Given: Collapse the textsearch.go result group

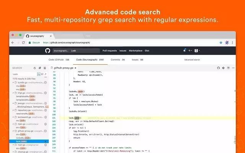Looking at the screenshot, I should 13,117.
